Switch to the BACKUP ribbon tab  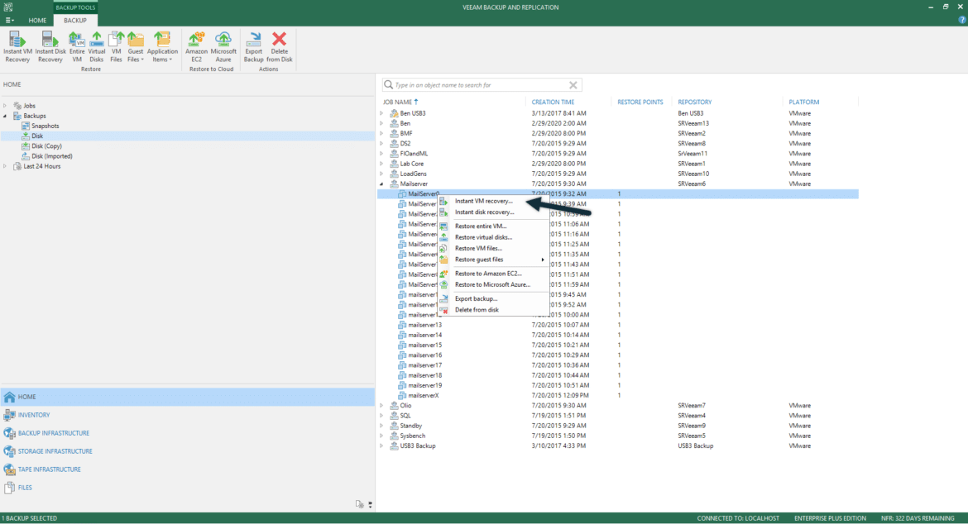point(75,21)
